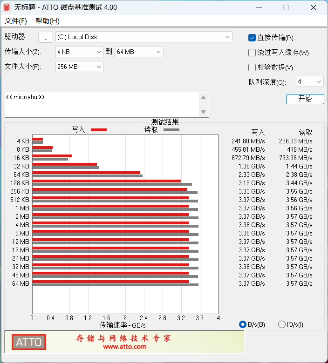328x363 pixels.
Task: Click the red 写入 legend swatch
Action: [99, 130]
